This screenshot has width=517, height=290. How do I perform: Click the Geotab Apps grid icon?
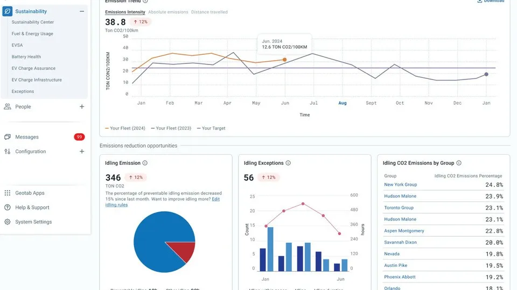(7, 193)
